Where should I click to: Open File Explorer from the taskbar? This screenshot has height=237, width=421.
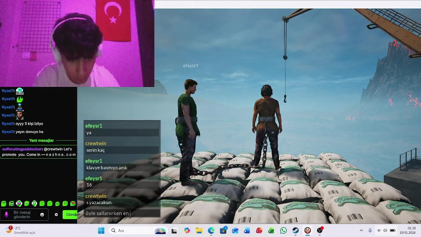tap(199, 230)
